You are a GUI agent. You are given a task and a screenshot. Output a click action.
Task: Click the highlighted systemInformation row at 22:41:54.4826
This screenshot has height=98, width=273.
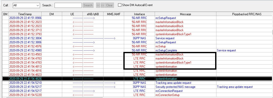pos(137,79)
